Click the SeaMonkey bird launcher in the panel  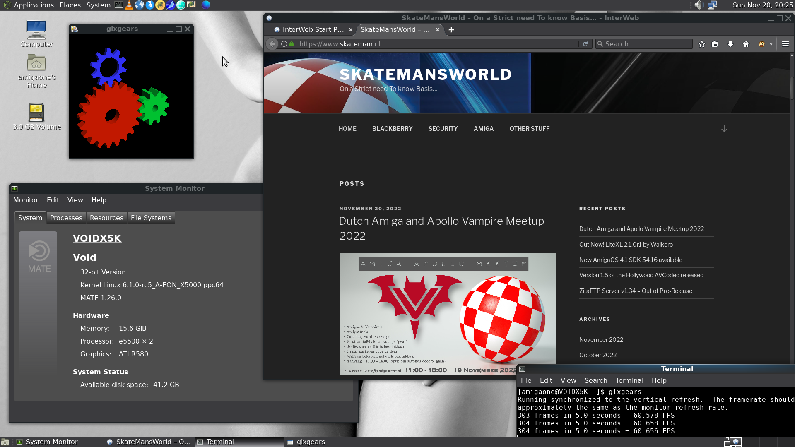pos(170,5)
